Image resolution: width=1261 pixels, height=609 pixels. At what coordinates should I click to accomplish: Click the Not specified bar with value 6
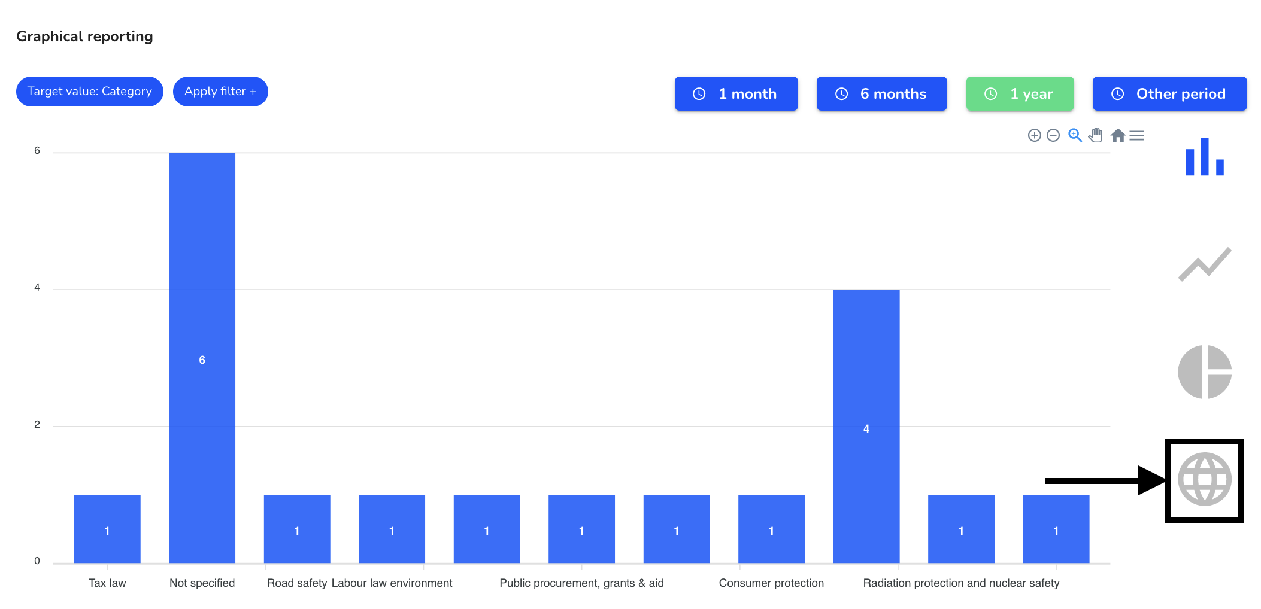tap(202, 358)
